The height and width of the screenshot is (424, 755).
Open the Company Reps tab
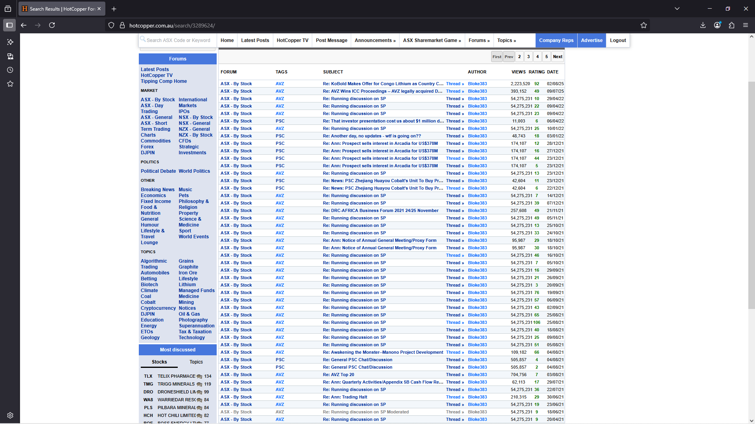tap(556, 40)
